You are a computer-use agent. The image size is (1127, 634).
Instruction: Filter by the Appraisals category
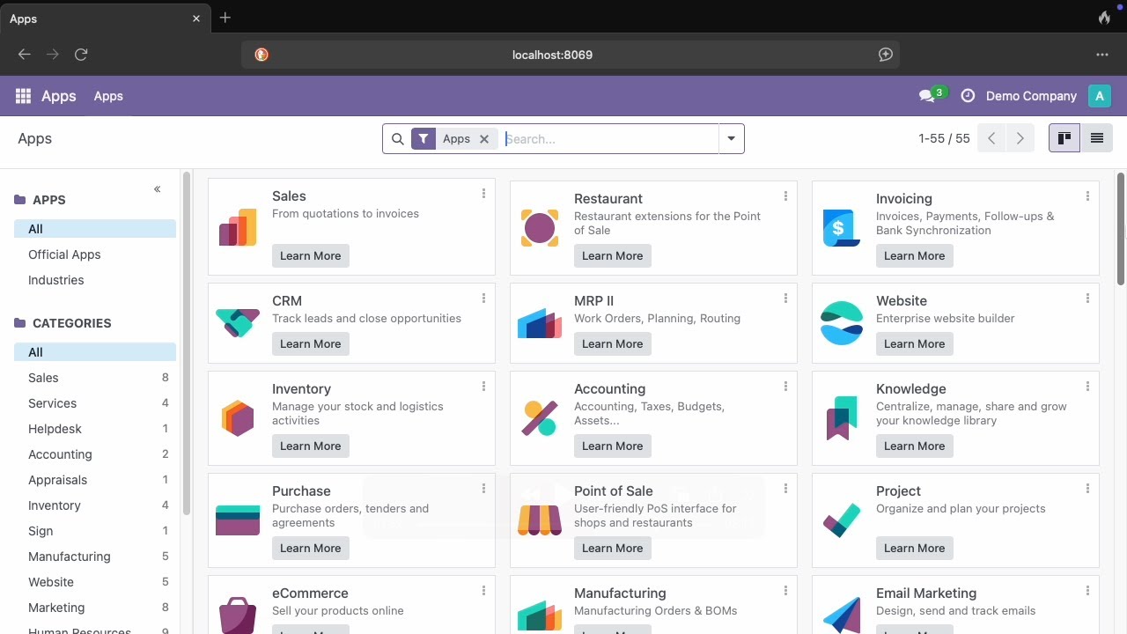[x=95, y=480]
